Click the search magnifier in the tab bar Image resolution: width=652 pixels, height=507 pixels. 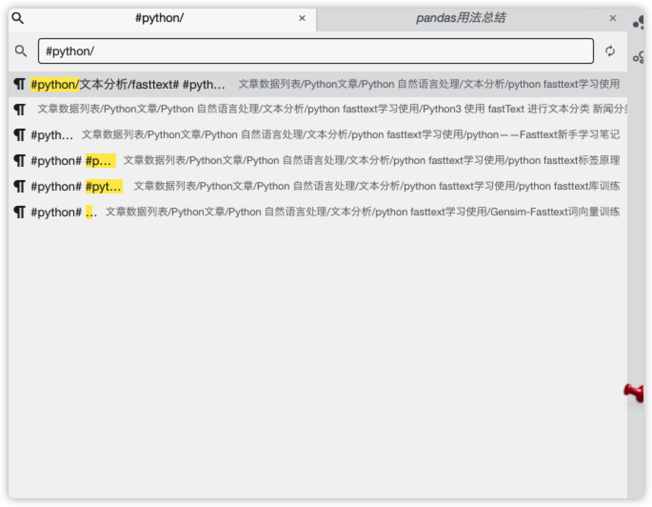[18, 18]
